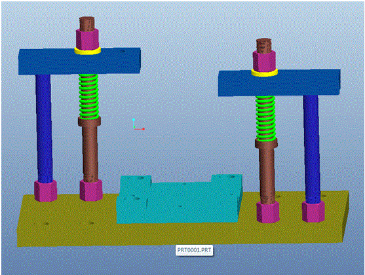Select the left green spring
This screenshot has width=365, height=275.
88,96
